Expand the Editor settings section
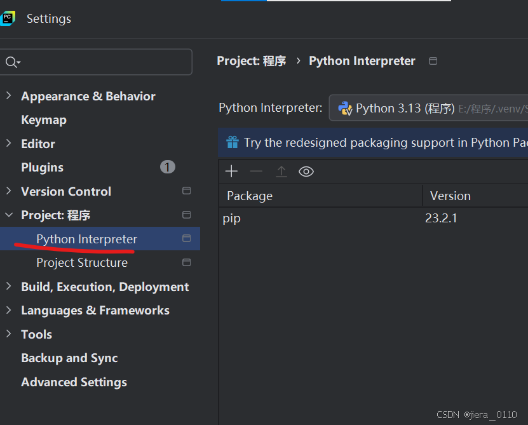 [x=8, y=144]
